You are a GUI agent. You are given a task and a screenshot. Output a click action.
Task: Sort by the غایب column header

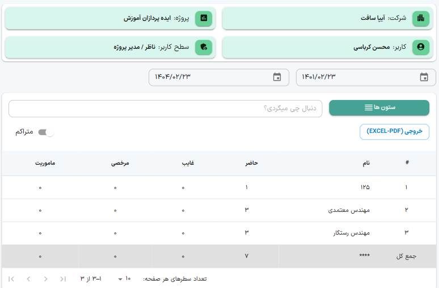188,163
